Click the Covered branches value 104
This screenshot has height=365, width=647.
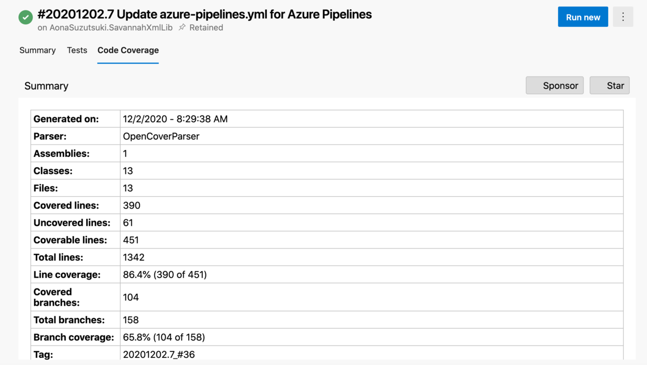(131, 297)
